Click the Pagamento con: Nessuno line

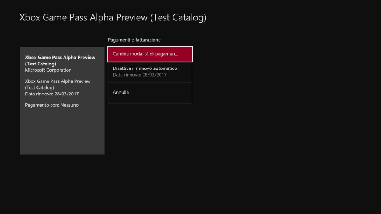52,105
